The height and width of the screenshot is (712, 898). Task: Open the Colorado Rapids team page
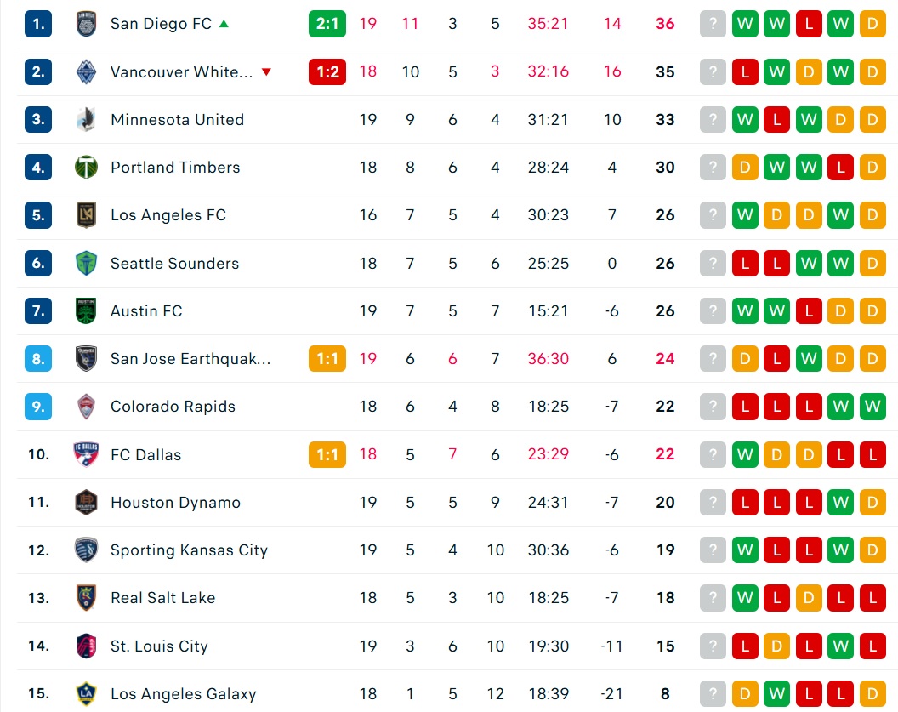click(173, 407)
